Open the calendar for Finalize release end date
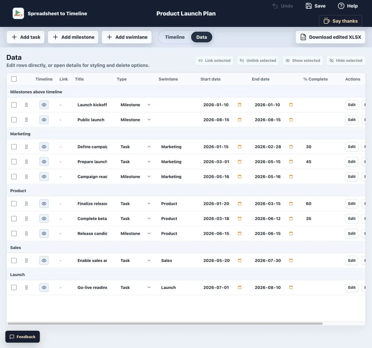The image size is (372, 348). (x=291, y=203)
